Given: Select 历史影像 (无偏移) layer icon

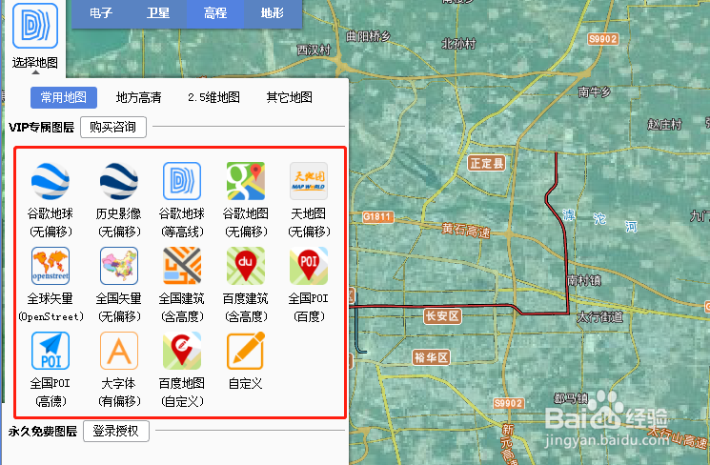Looking at the screenshot, I should click(118, 181).
